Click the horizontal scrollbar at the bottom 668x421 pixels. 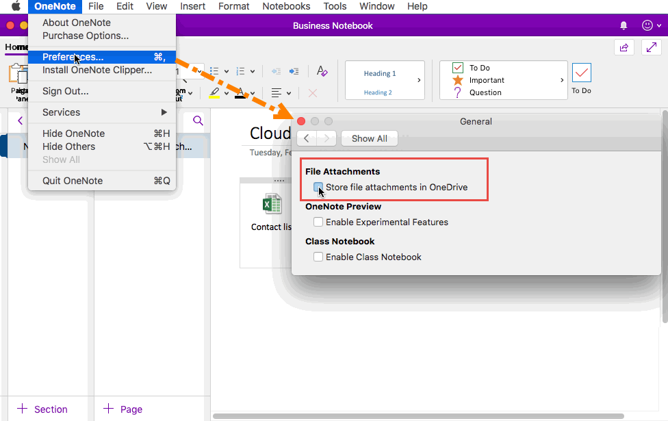pos(418,416)
